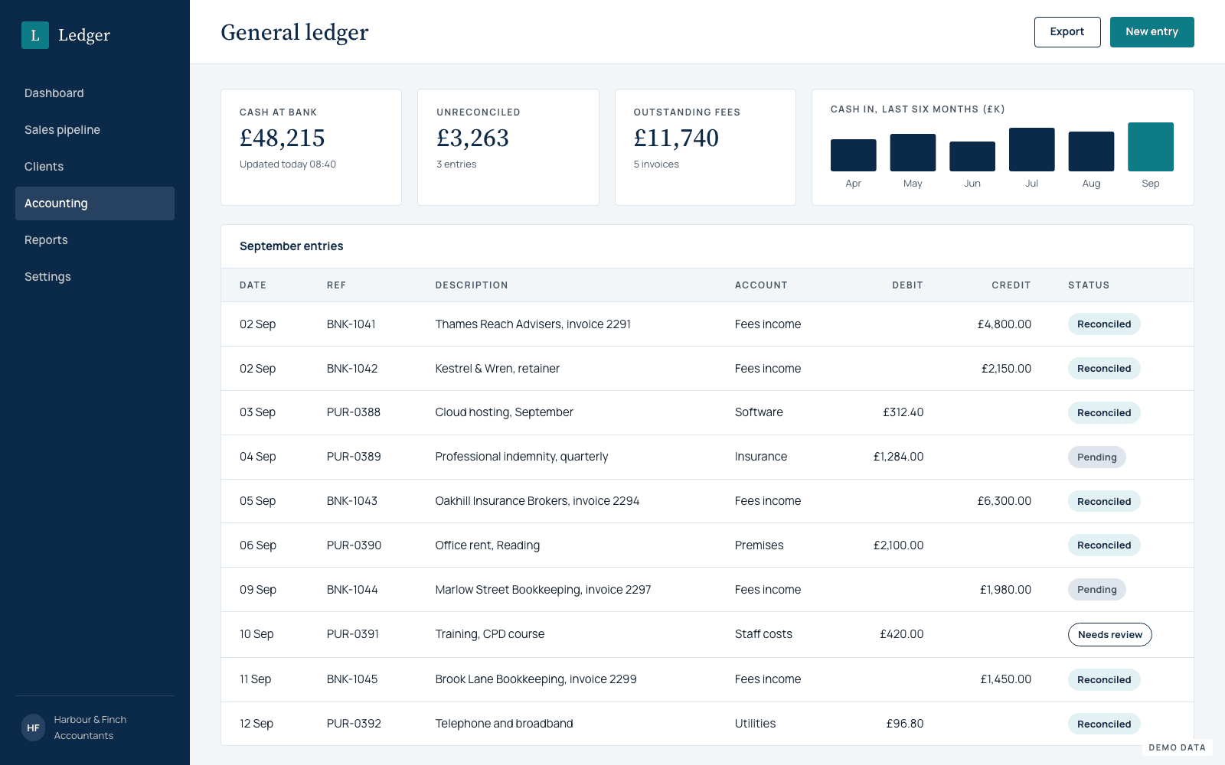1225x765 pixels.
Task: Click the £2,100.00 debit amount
Action: coord(898,545)
